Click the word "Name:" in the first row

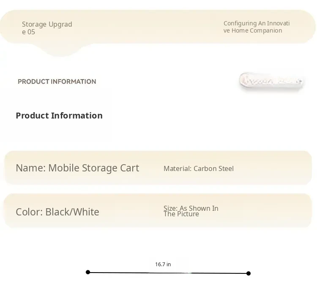pyautogui.click(x=30, y=168)
